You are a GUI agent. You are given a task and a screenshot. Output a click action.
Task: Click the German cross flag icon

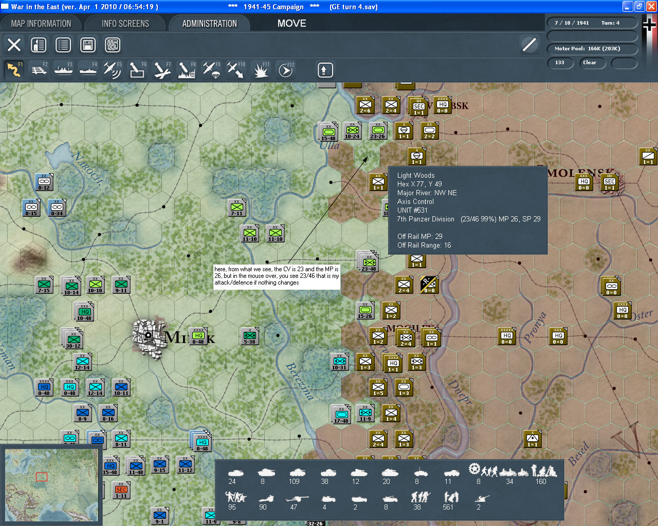click(x=649, y=25)
